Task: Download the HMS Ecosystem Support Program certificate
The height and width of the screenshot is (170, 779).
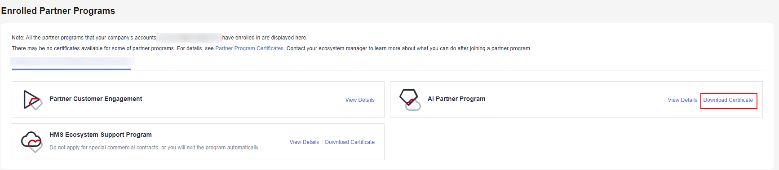Action: coord(350,142)
